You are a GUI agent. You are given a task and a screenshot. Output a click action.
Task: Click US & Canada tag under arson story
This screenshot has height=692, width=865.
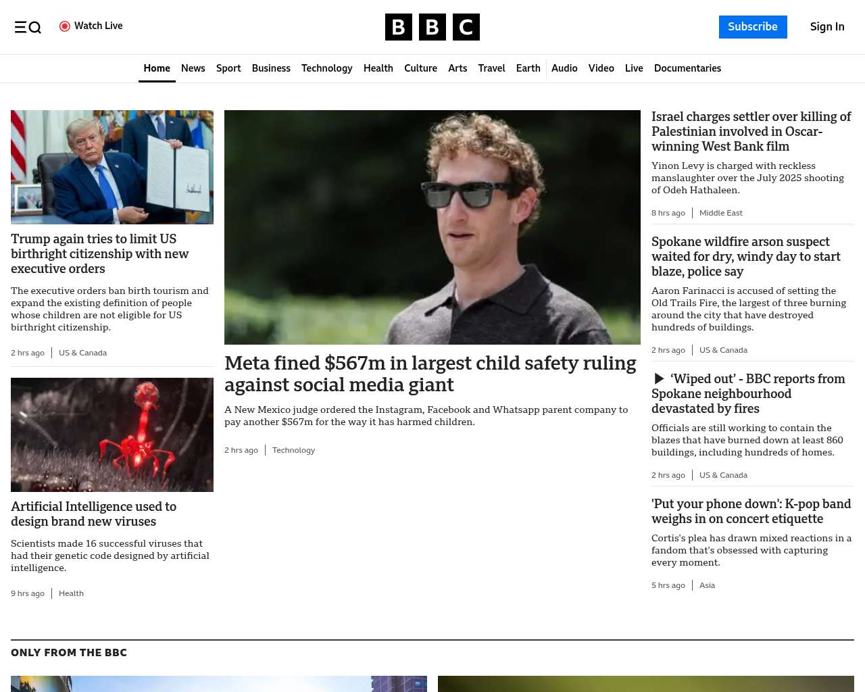(723, 350)
